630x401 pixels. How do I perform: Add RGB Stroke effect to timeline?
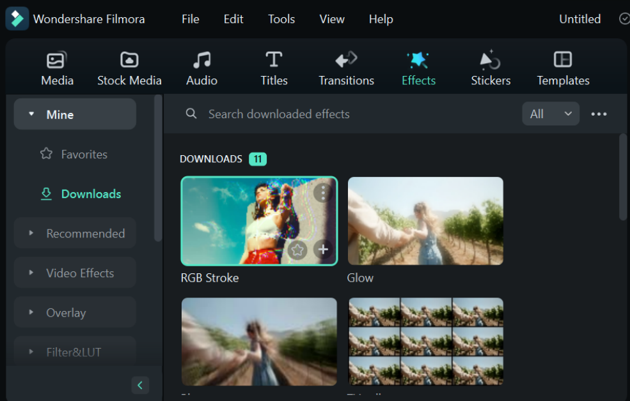point(323,250)
